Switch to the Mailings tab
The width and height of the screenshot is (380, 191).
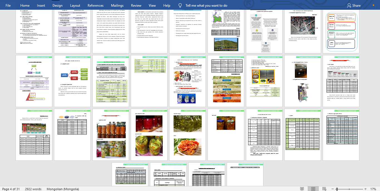tap(117, 6)
